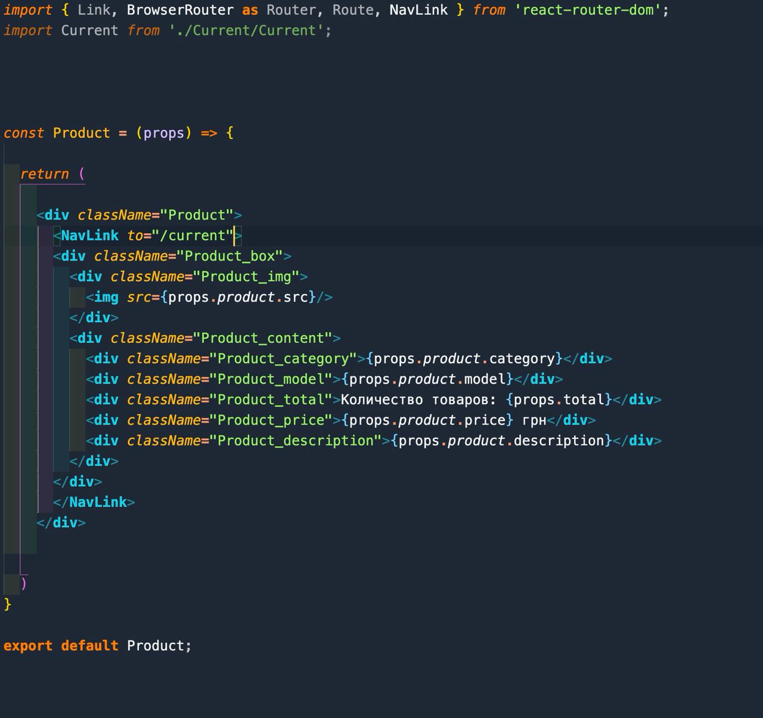This screenshot has height=718, width=763.
Task: Click the "Product_price" class string
Action: point(271,420)
